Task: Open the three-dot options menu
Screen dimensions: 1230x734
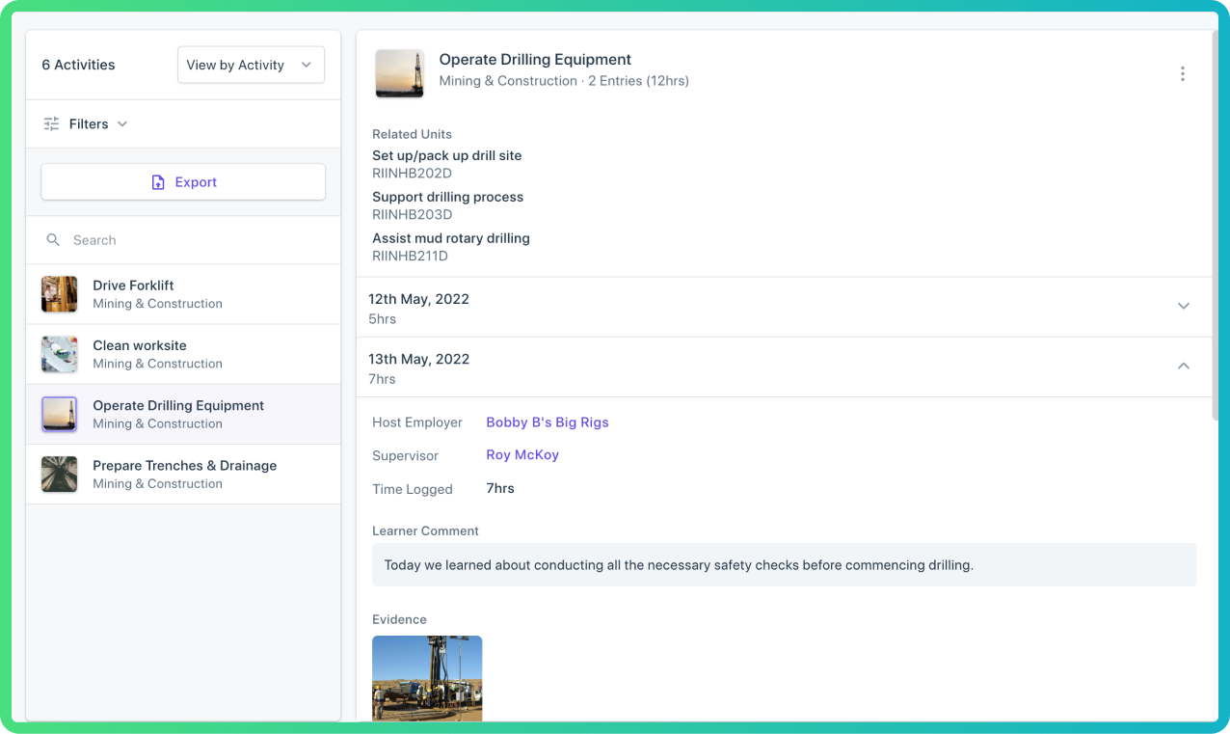Action: [1182, 73]
